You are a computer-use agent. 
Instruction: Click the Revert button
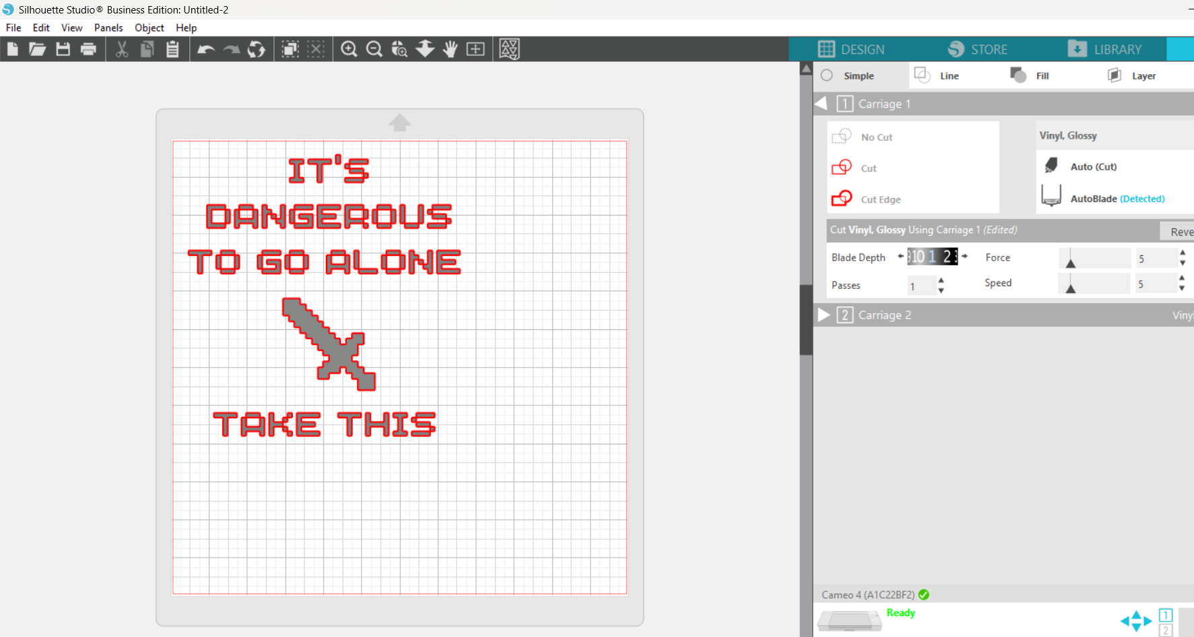(x=1178, y=231)
